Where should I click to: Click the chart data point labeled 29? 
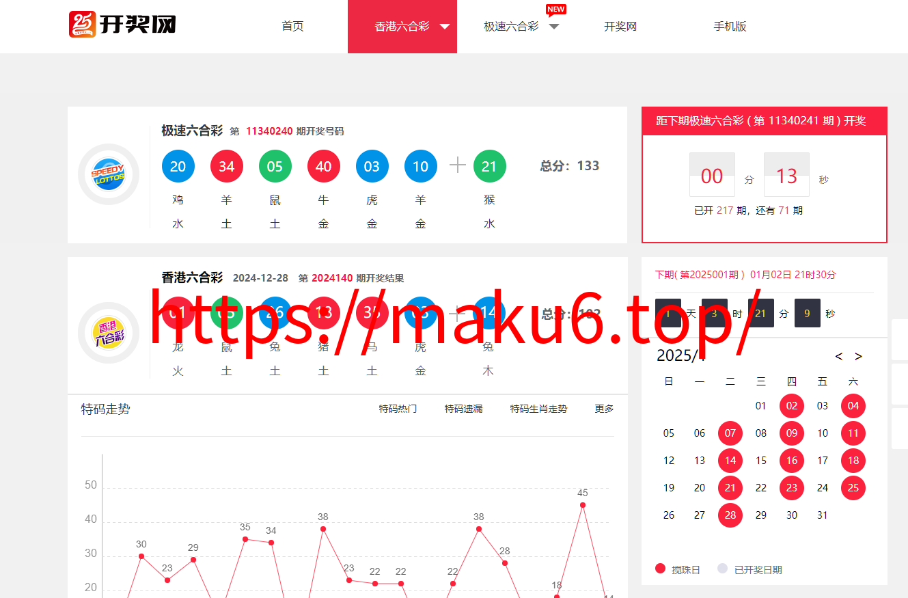pos(193,560)
